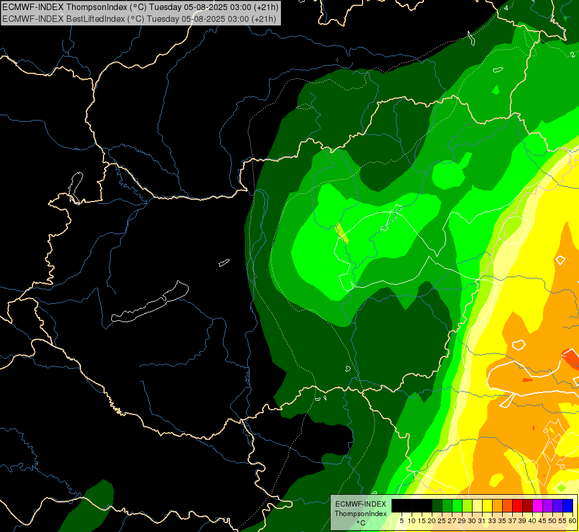Click the legend unit '°C'
The width and height of the screenshot is (579, 532).
[x=361, y=523]
